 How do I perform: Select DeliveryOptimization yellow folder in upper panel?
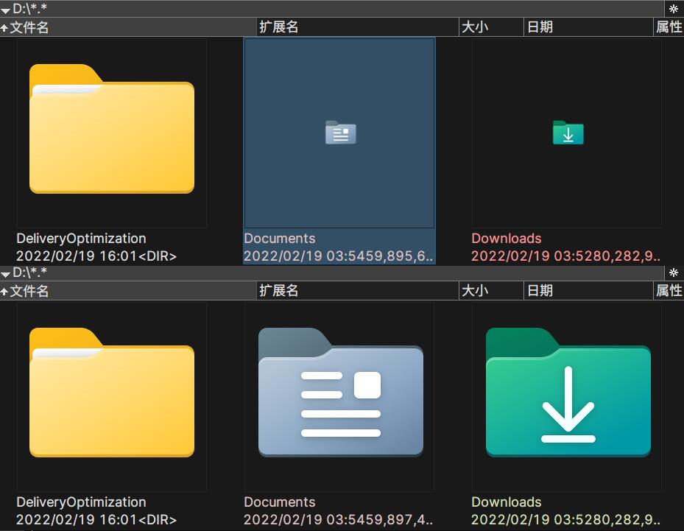point(112,130)
